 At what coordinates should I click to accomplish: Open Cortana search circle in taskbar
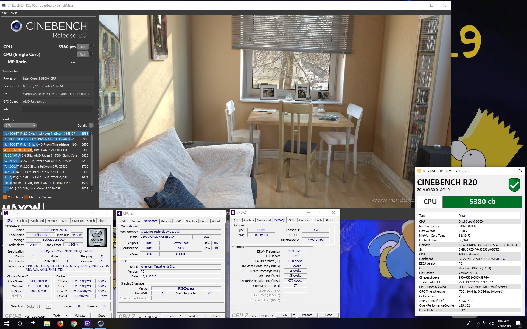[20, 324]
